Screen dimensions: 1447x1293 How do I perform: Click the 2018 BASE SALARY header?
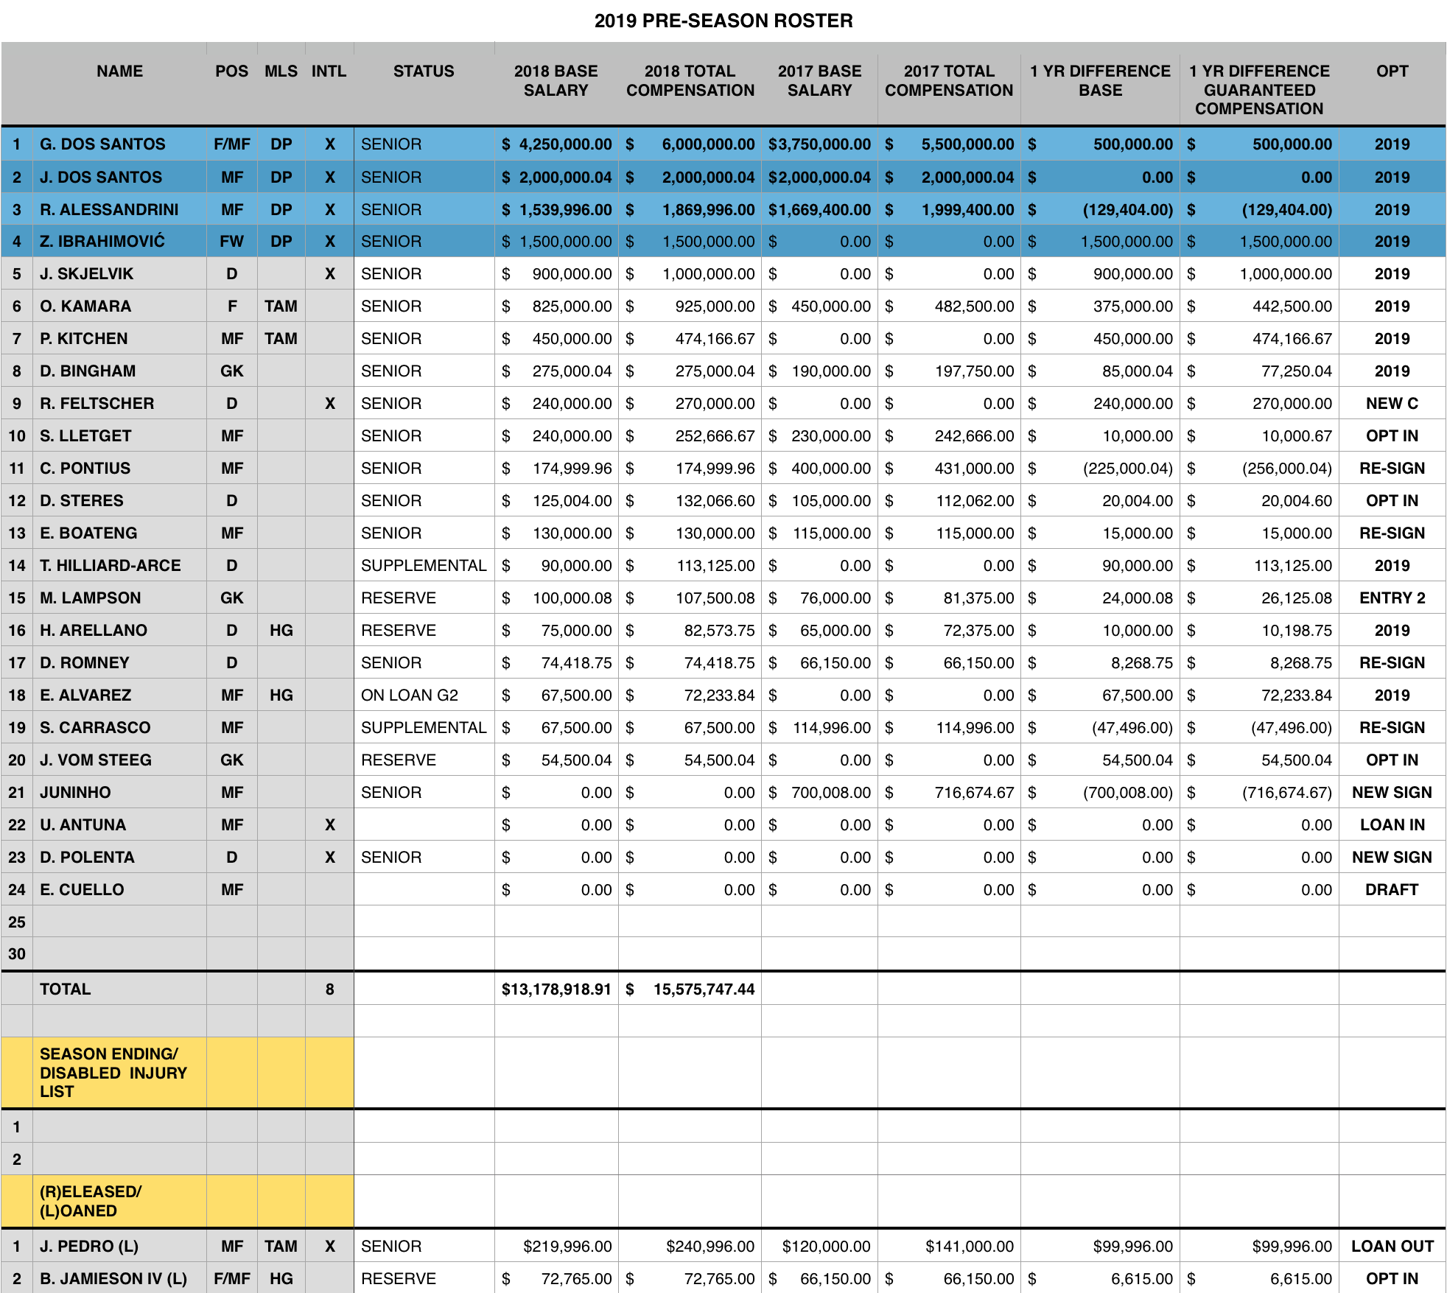pyautogui.click(x=556, y=81)
